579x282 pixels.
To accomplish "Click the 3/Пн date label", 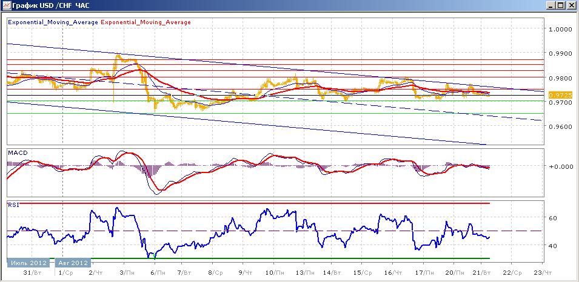I will 127,273.
